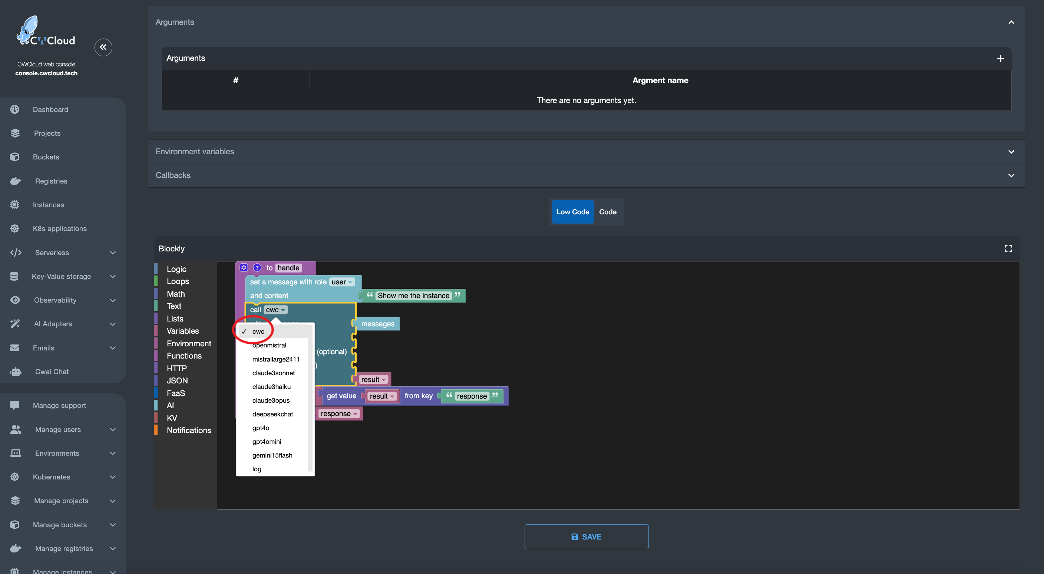Image resolution: width=1044 pixels, height=574 pixels.
Task: Open HTTP category in Blockly toolbox
Action: 177,368
